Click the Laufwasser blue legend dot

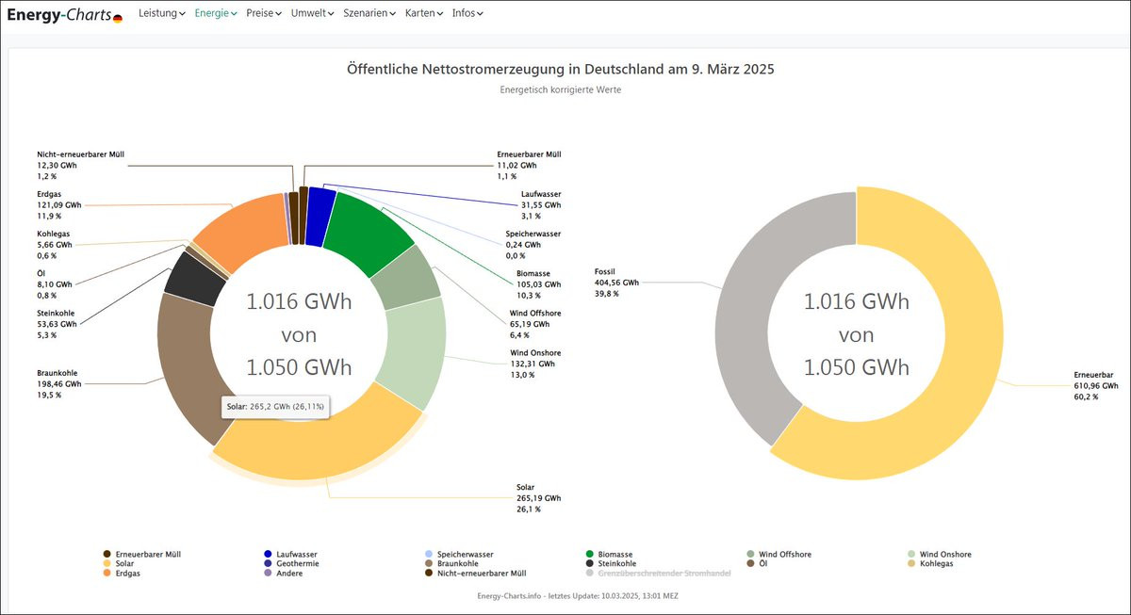[x=268, y=555]
